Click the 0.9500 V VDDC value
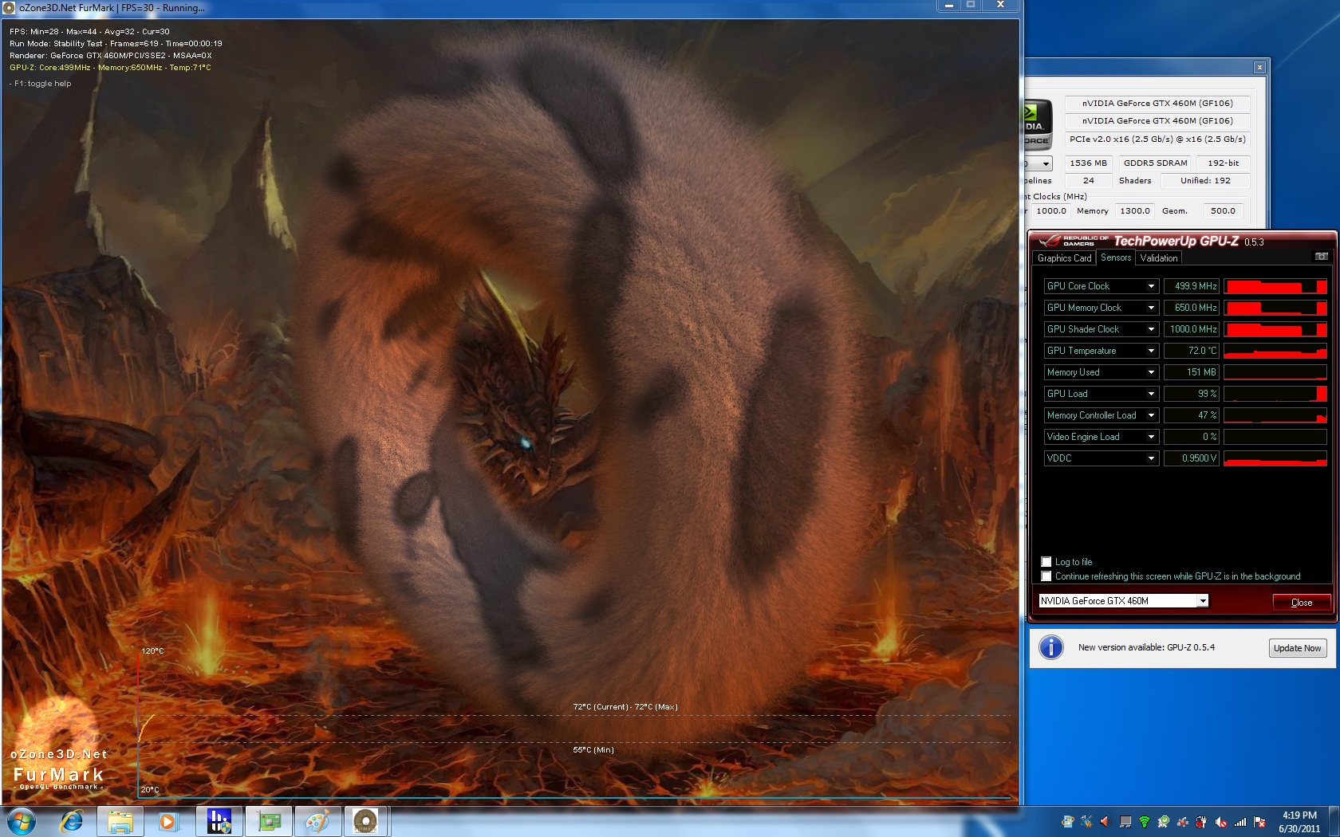The width and height of the screenshot is (1340, 837). [1192, 458]
